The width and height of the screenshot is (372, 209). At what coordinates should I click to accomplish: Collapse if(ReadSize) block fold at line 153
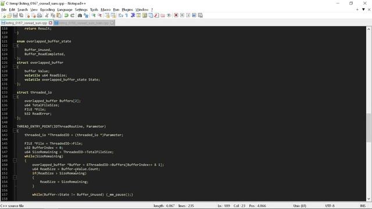pyautogui.click(x=15, y=178)
